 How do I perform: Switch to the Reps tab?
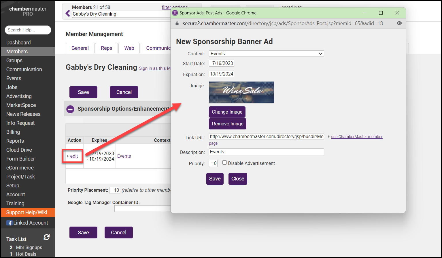coord(106,48)
